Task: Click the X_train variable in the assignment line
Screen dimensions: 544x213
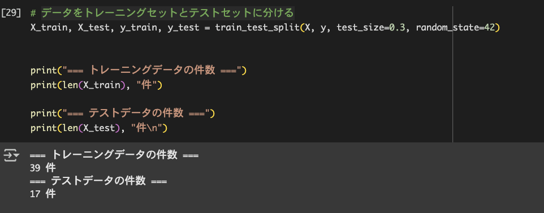Action: coord(50,28)
